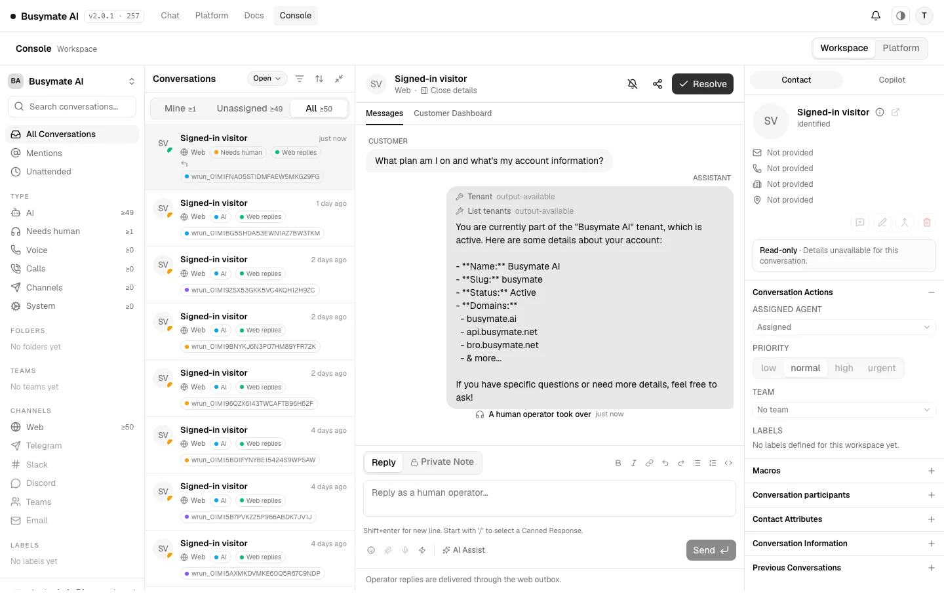Send the reply
The width and height of the screenshot is (944, 598).
(x=711, y=550)
